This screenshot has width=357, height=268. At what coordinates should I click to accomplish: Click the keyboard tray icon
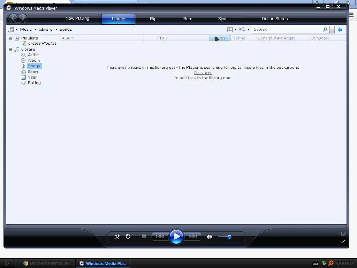315,263
